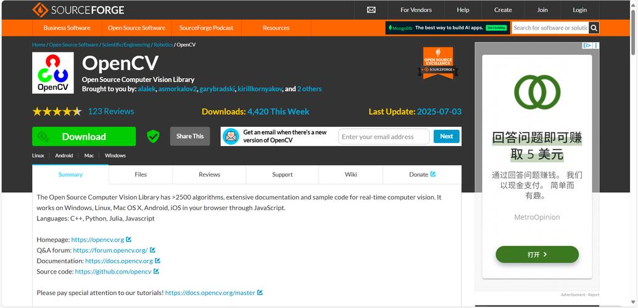This screenshot has height=308, width=638.
Task: Open the 123 Reviews link
Action: 111,111
